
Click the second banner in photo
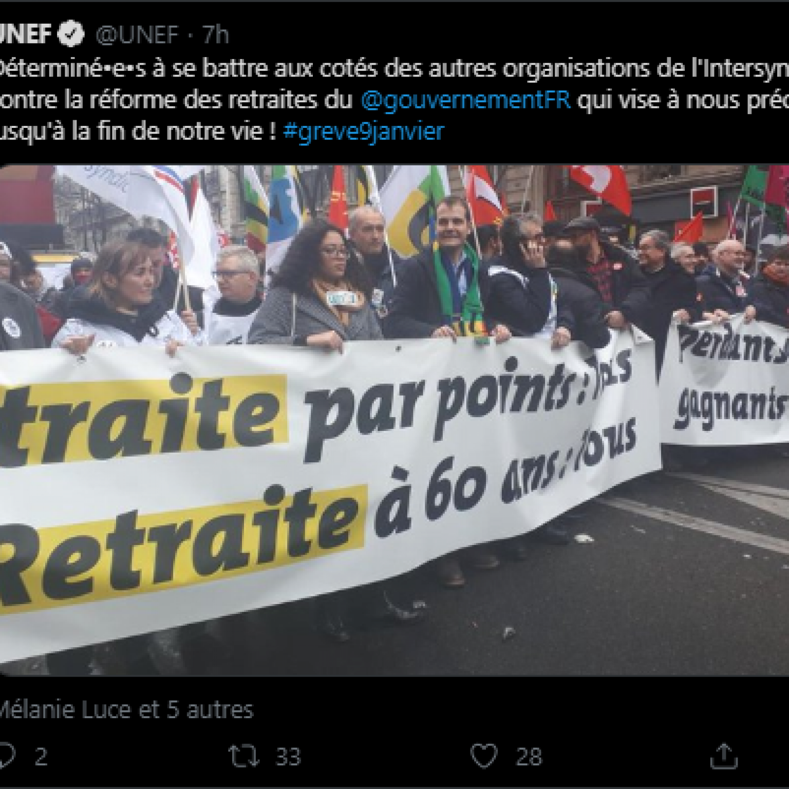point(724,380)
